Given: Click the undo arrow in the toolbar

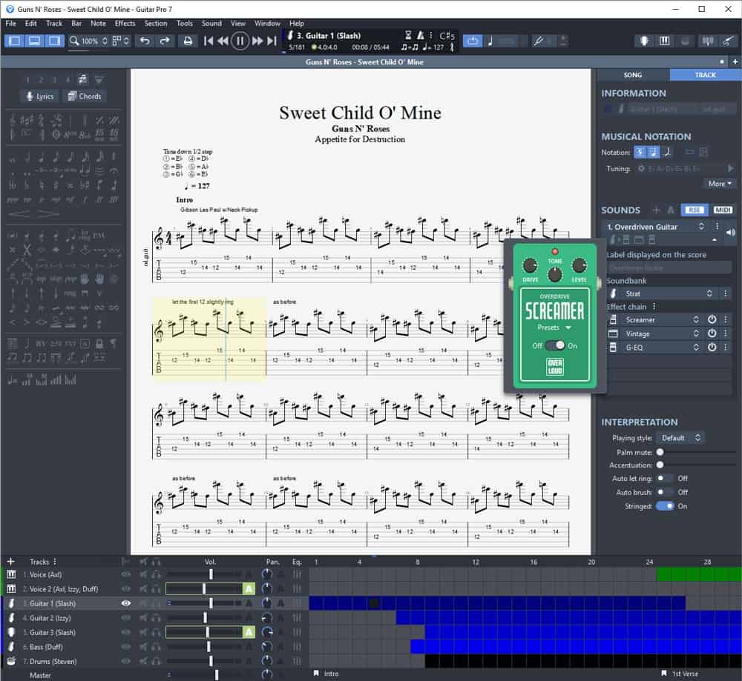Looking at the screenshot, I should click(x=145, y=41).
